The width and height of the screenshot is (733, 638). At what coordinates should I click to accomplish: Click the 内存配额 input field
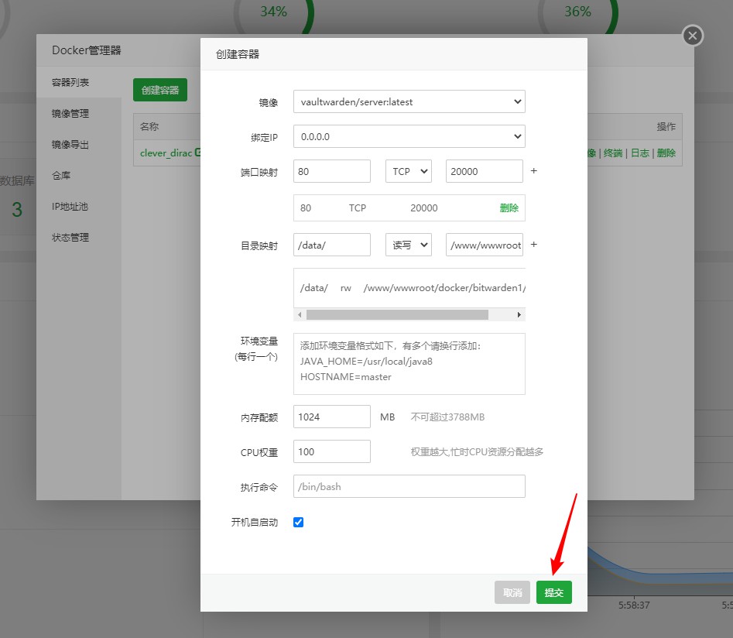(332, 417)
